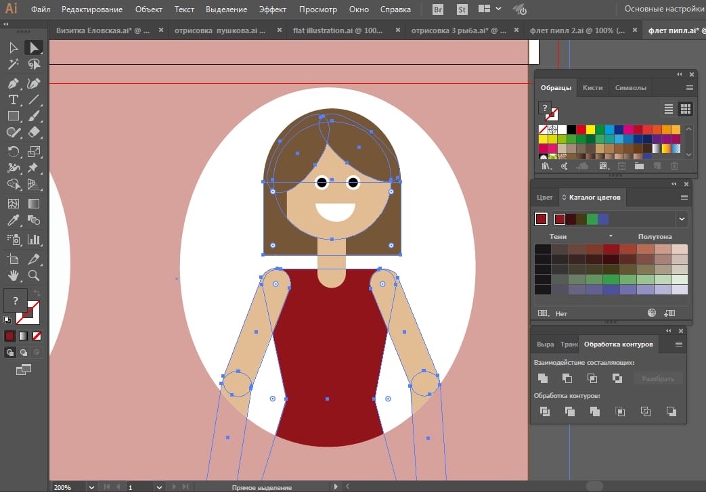Switch swatches panel to thumbnail view
This screenshot has height=492, width=706.
pyautogui.click(x=684, y=108)
